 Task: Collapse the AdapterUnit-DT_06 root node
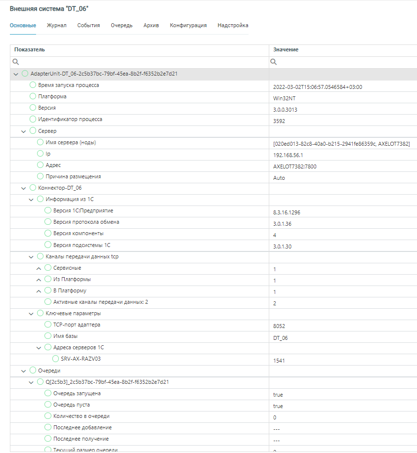tap(16, 74)
